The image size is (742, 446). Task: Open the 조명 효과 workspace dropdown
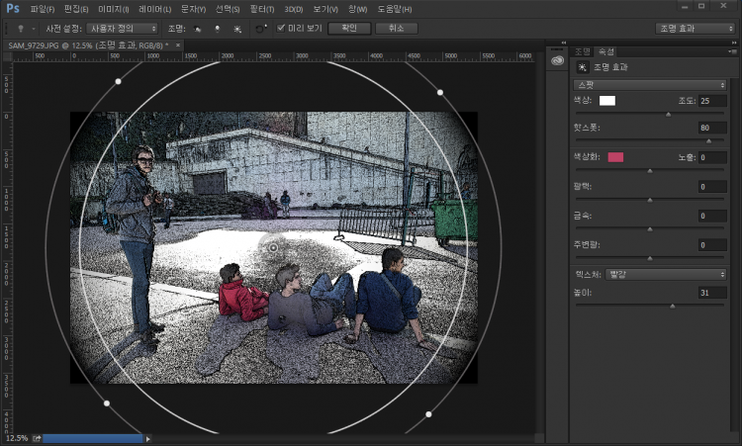coord(696,29)
